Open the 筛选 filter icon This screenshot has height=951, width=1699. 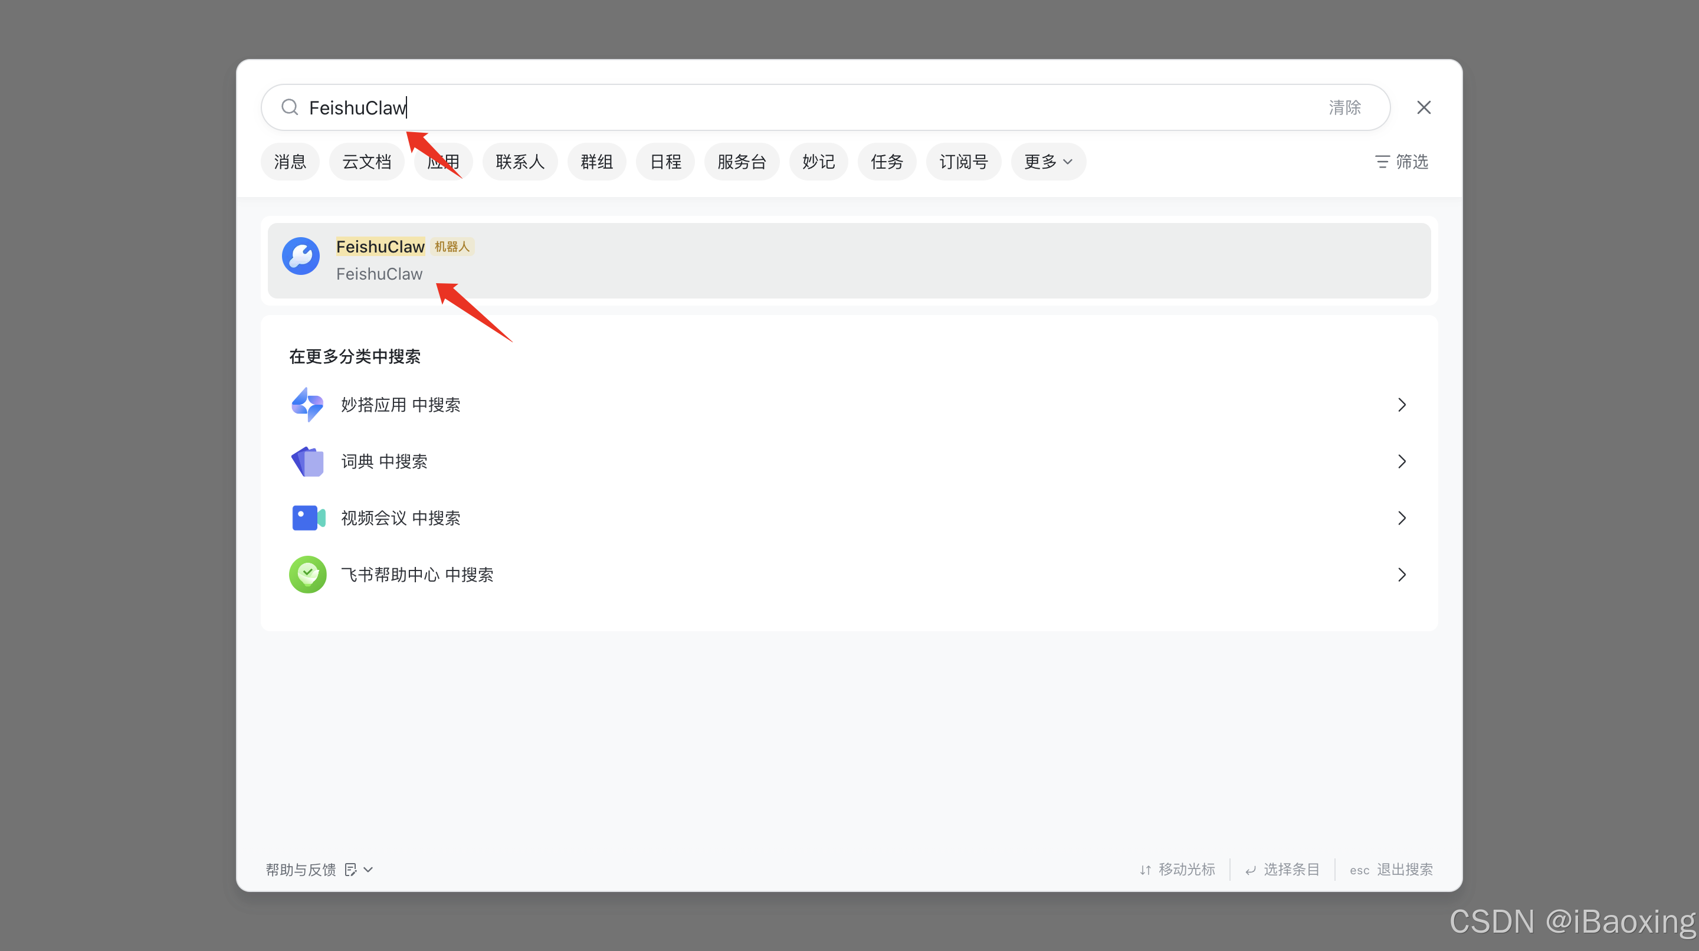[1382, 162]
